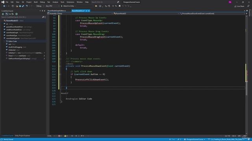The image size is (252, 141).
Task: Select roomNodeTypeList field in Spade
Action: [13, 38]
